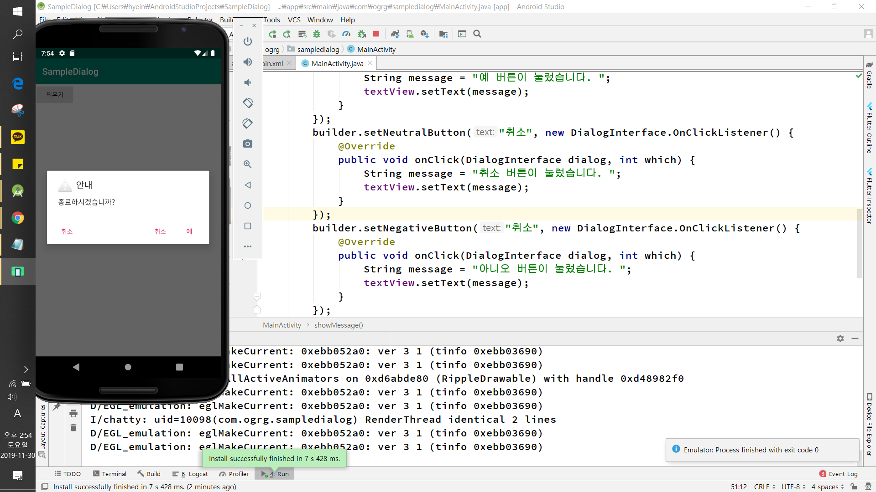
Task: Toggle tool window bars icon in status bar
Action: 45,487
